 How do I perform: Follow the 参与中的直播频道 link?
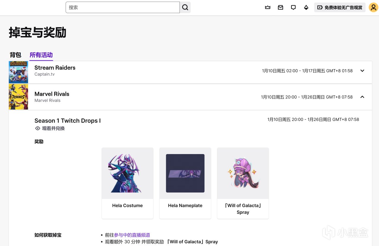[132, 235]
